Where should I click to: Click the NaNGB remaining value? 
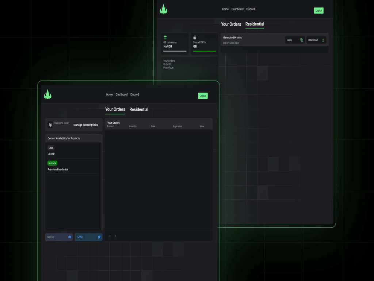168,46
